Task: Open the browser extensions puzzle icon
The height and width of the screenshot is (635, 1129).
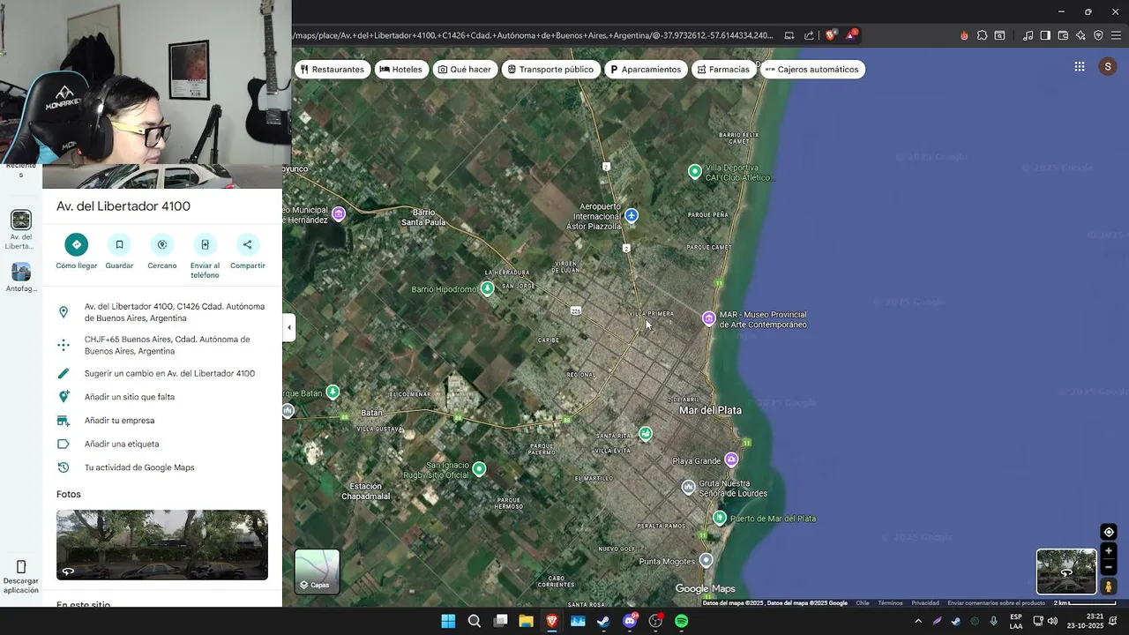Action: 982,35
